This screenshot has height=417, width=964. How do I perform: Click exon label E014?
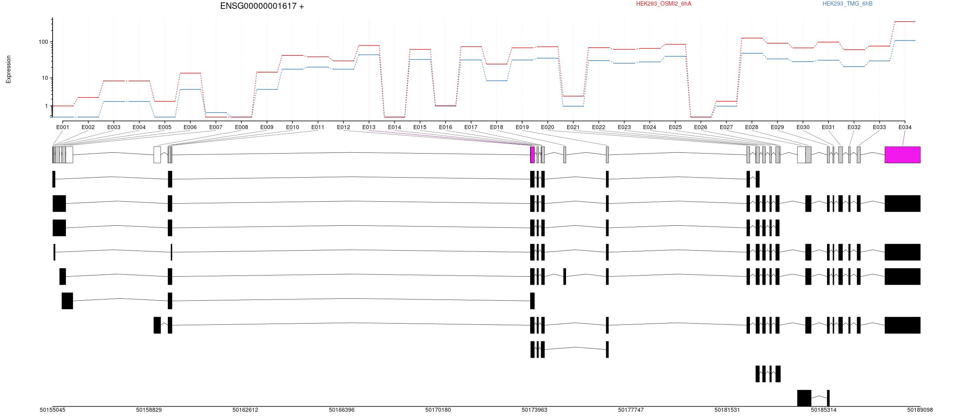point(394,127)
